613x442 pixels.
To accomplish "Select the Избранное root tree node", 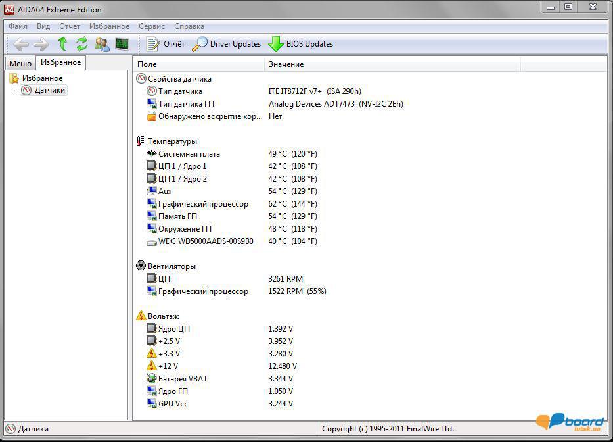I will coord(42,78).
